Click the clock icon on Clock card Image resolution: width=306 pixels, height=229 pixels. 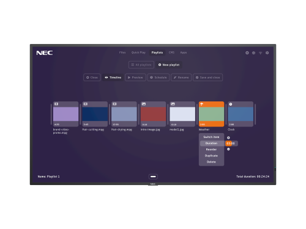(x=231, y=104)
